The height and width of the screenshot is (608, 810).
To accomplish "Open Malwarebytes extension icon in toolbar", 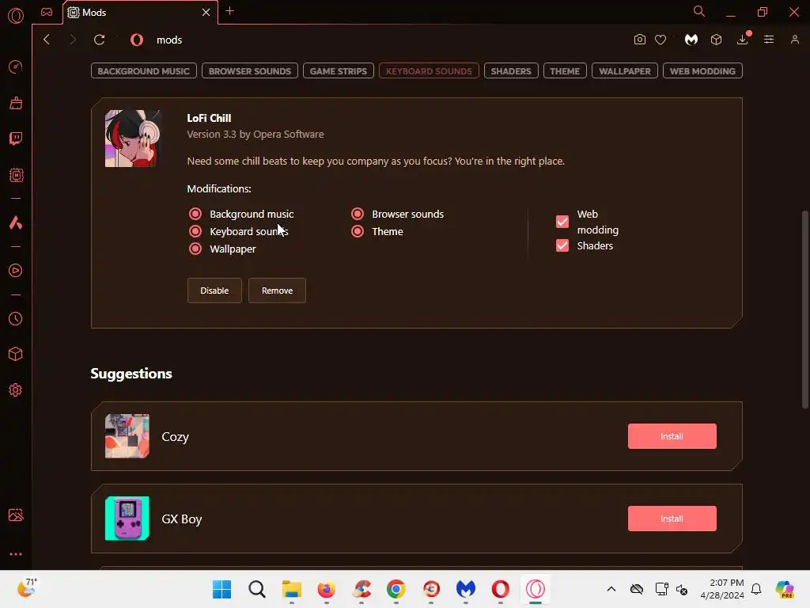I will (x=691, y=40).
